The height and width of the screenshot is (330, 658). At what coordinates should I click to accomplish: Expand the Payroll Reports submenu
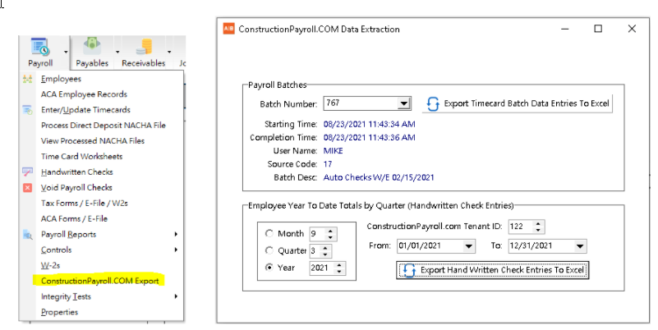pyautogui.click(x=176, y=235)
